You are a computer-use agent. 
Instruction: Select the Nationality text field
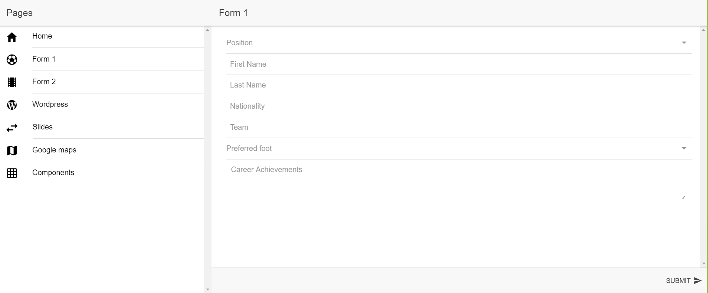459,106
